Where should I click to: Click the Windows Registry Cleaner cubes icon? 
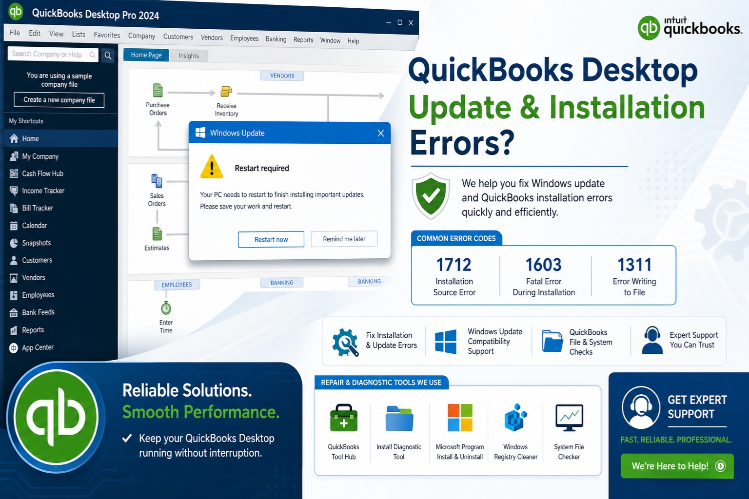click(x=515, y=418)
